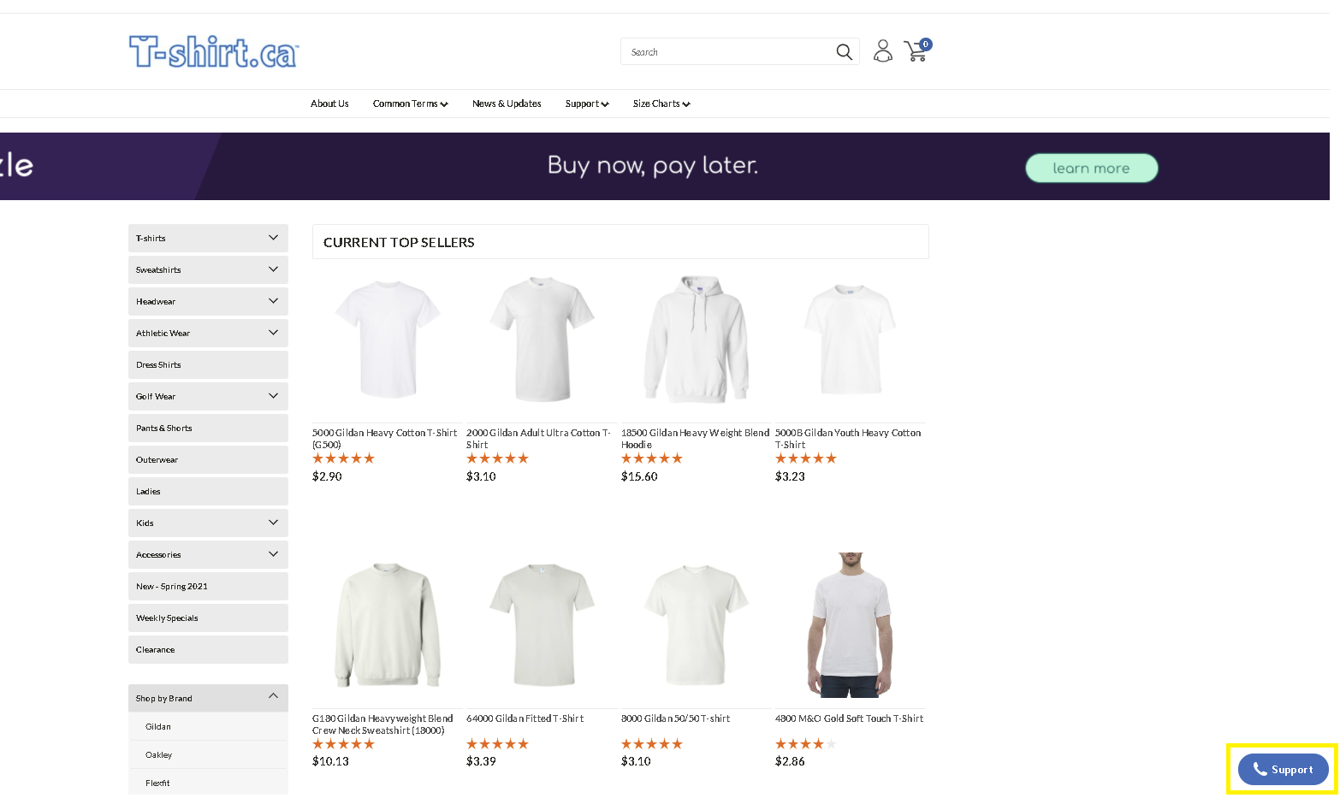Open the Clearance category
This screenshot has width=1340, height=798.
pyautogui.click(x=208, y=649)
